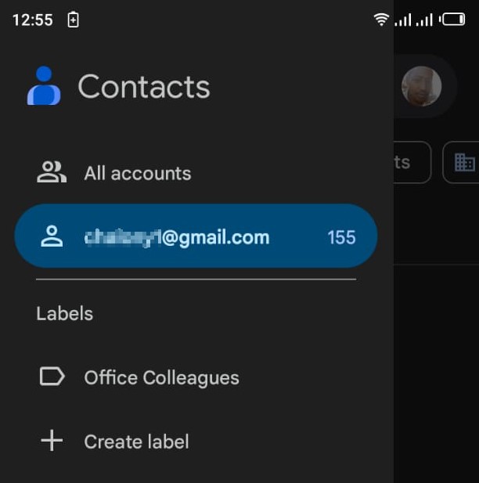Tap the Wi-Fi status icon
Viewport: 479px width, 483px height.
point(381,20)
